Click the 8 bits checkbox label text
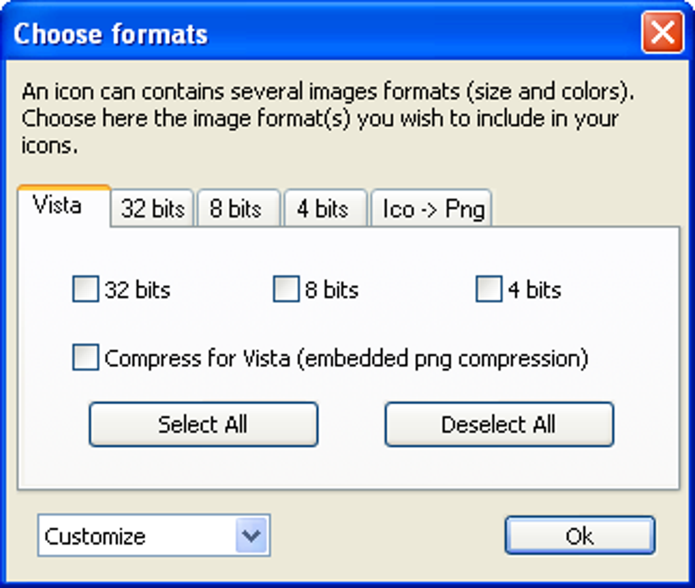Image resolution: width=695 pixels, height=588 pixels. click(x=332, y=290)
